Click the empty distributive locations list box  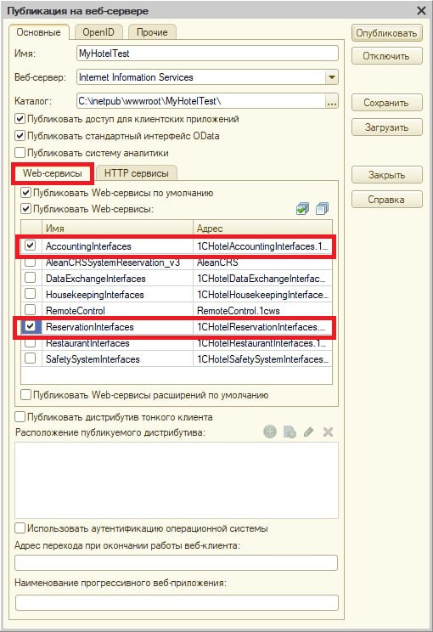pos(177,480)
